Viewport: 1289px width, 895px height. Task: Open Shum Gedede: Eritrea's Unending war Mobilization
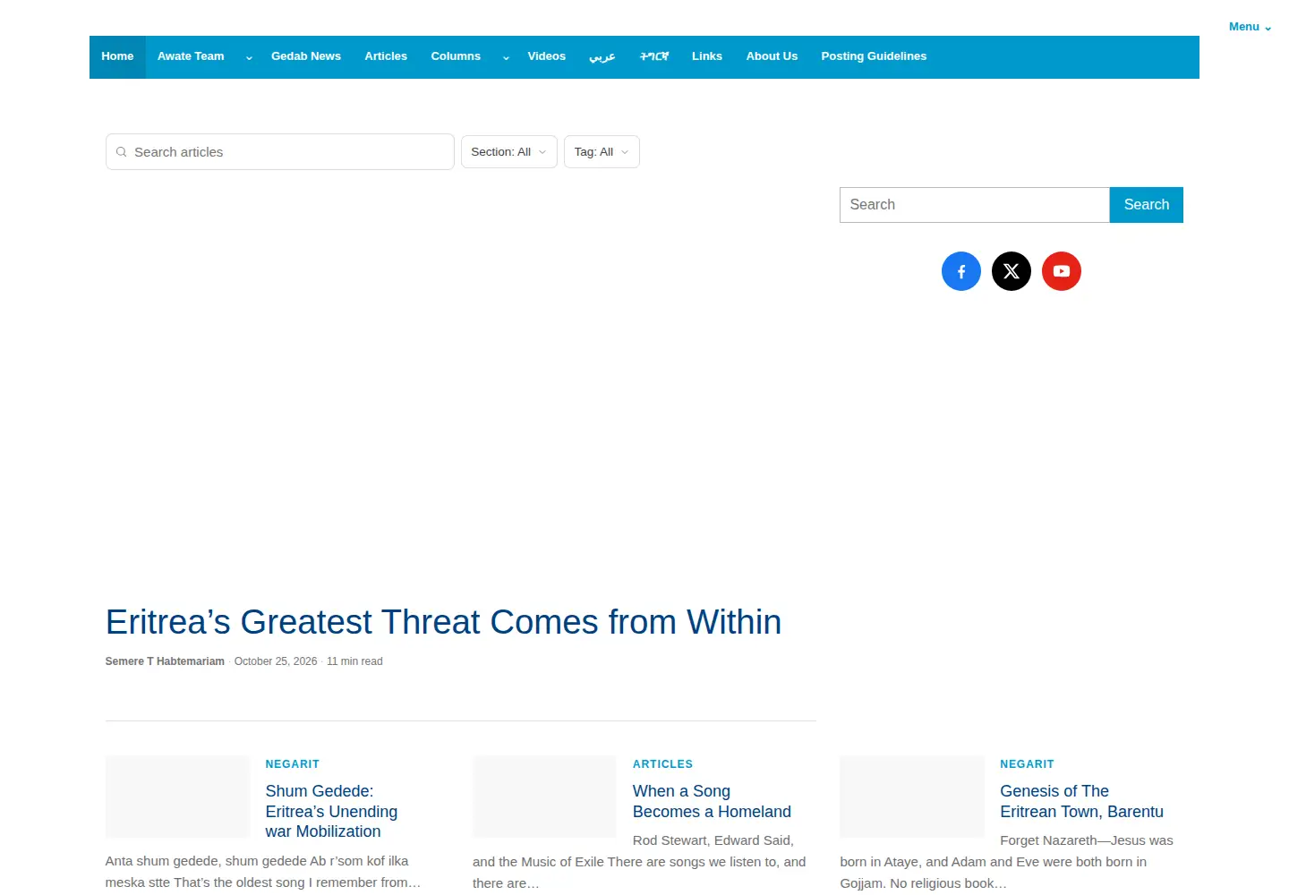pos(331,812)
